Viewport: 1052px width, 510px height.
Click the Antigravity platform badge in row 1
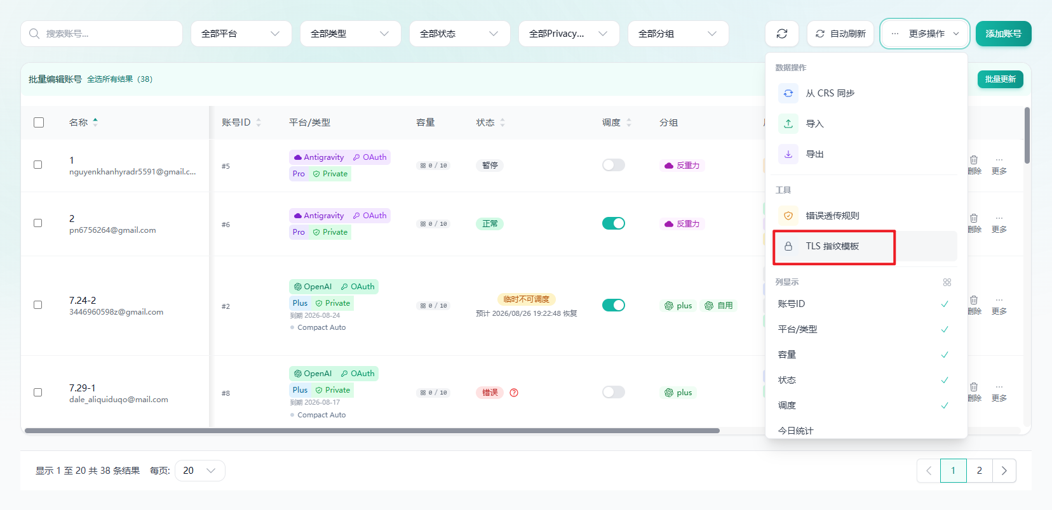pos(319,157)
